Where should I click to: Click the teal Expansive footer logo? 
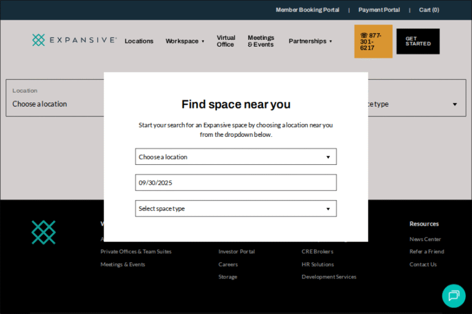tap(44, 232)
